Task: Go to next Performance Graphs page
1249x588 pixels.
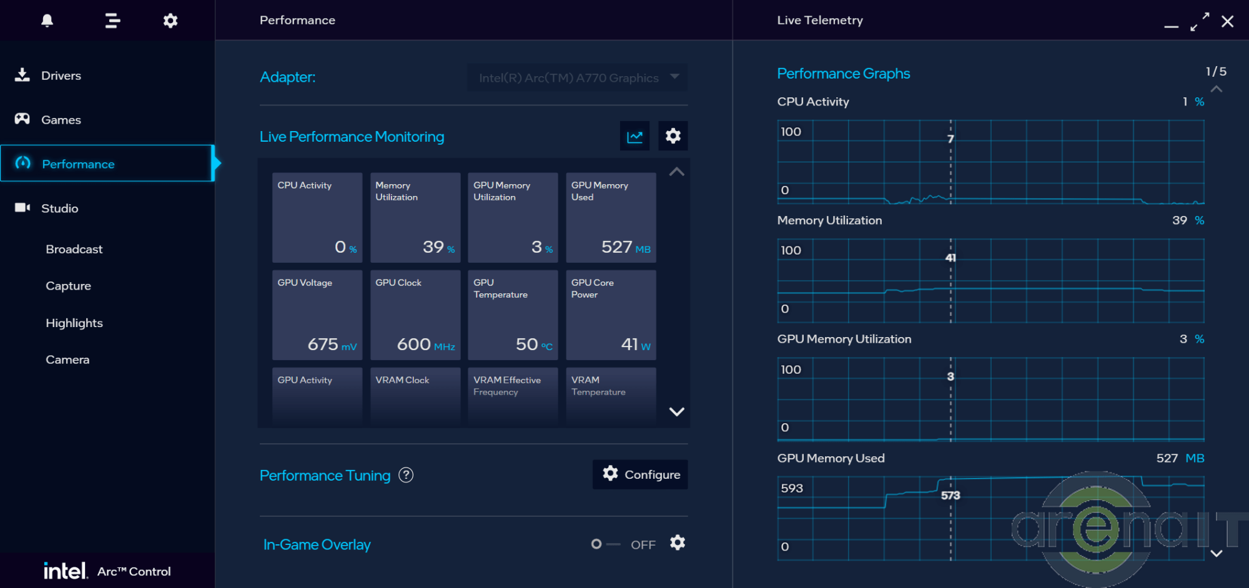Action: click(1216, 553)
